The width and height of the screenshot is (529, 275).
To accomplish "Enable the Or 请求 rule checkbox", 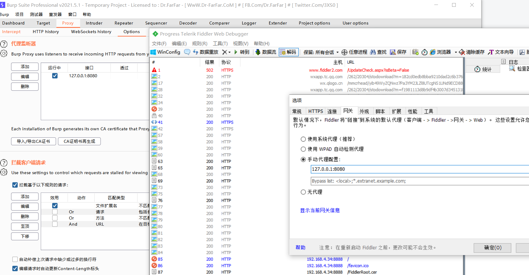I will [55, 212].
